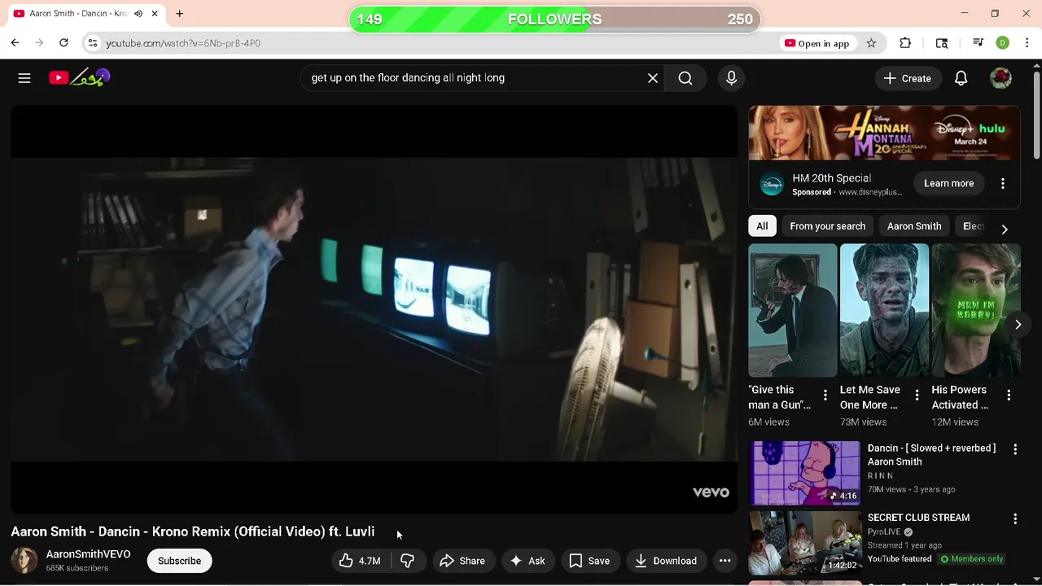The image size is (1042, 586).
Task: Reload the page in the browser
Action: point(63,43)
